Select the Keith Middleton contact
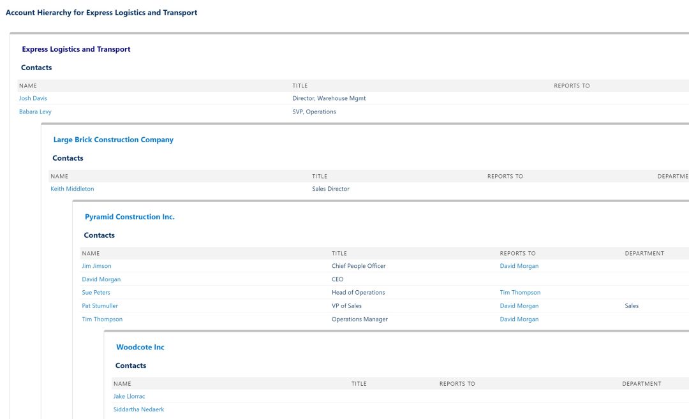 (73, 188)
